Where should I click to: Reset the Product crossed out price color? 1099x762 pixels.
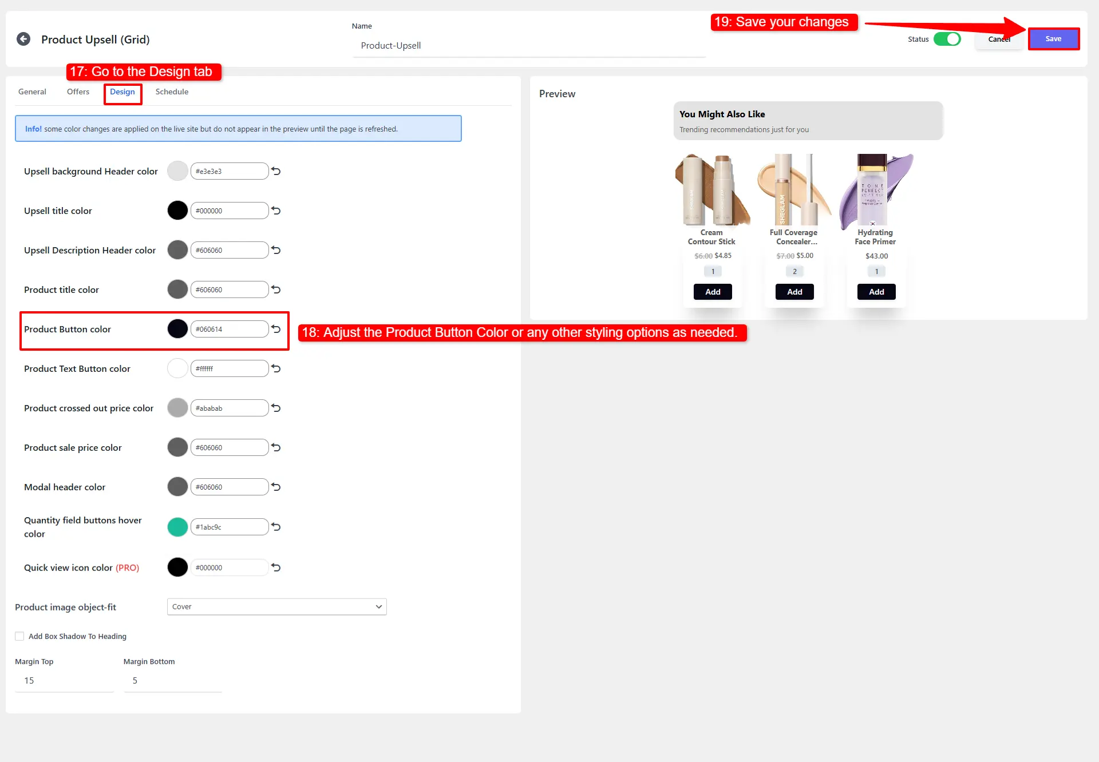[276, 408]
